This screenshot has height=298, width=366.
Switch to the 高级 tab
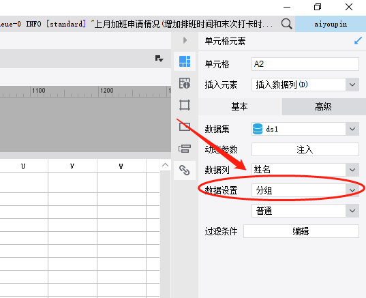coord(324,106)
